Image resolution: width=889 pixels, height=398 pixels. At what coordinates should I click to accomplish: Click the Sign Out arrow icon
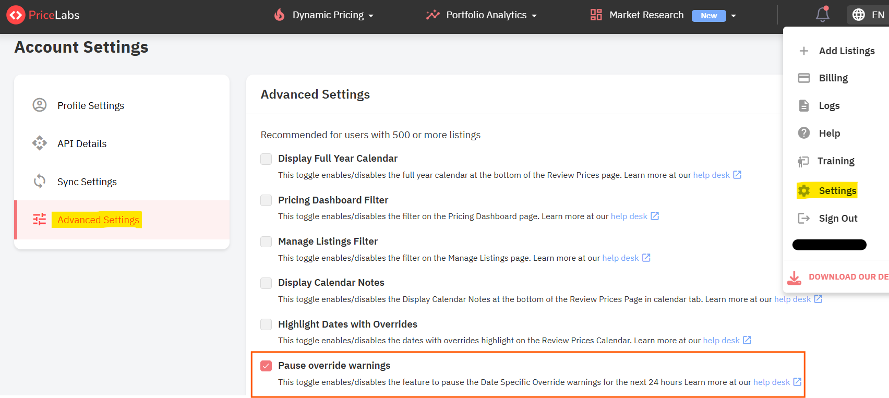coord(804,218)
